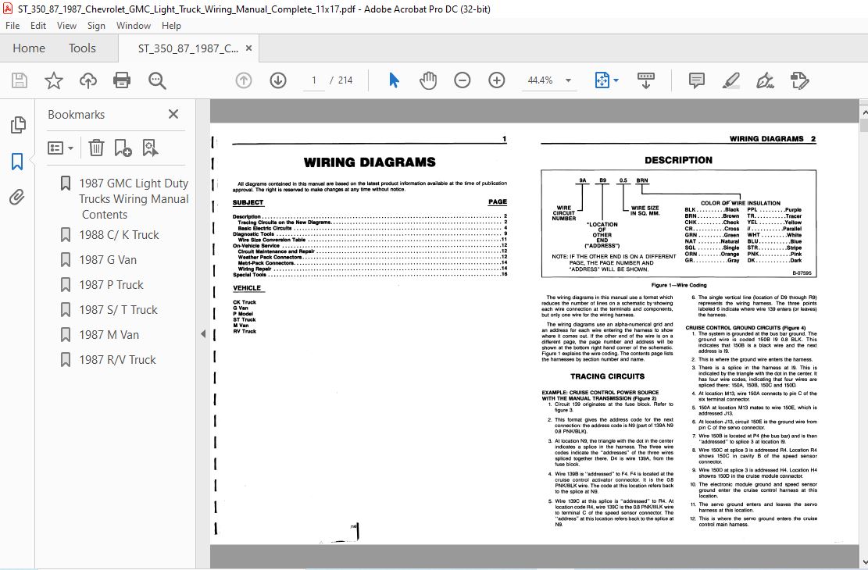Click the vertical scrollbar up arrow

(x=863, y=112)
